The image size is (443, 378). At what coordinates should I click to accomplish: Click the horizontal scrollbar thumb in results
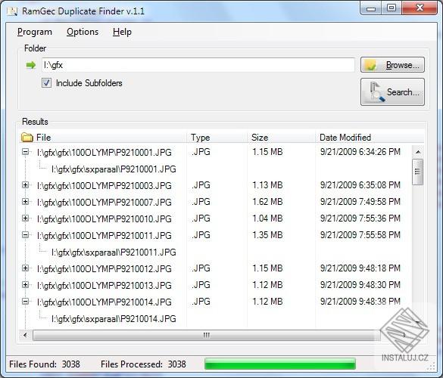pyautogui.click(x=207, y=335)
